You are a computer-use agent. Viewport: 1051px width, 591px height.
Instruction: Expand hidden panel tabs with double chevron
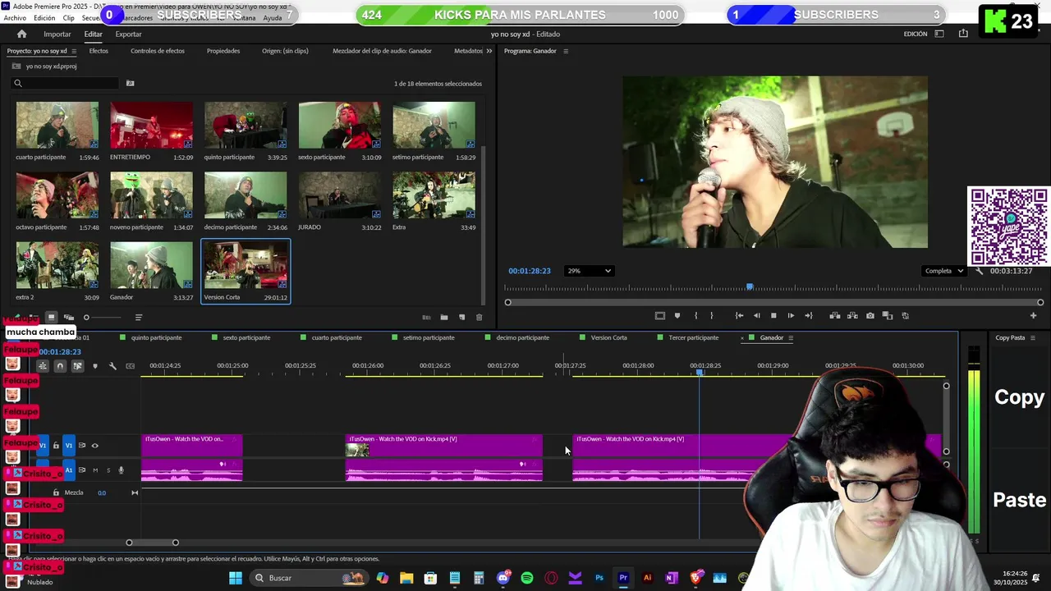pos(489,51)
